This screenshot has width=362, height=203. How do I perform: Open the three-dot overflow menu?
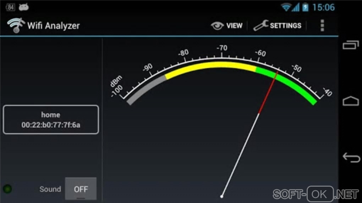coord(322,26)
